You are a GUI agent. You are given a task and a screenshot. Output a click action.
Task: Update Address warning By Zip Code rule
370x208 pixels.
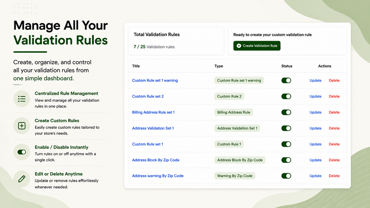coord(315,176)
